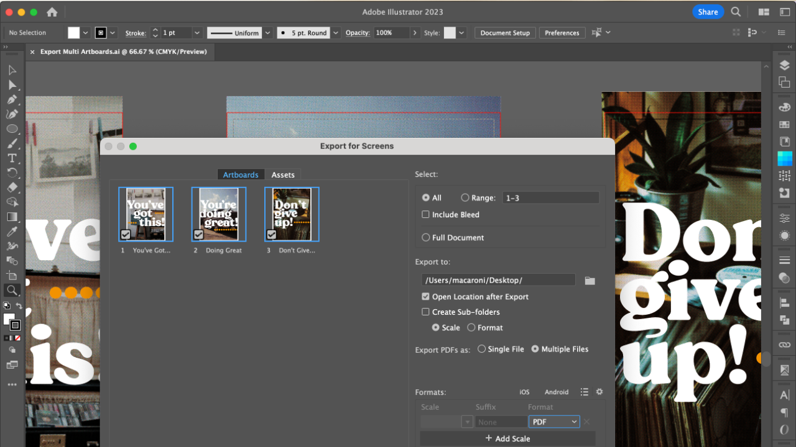Click the Add Scale button
Screen dimensions: 796x447
tap(508, 438)
